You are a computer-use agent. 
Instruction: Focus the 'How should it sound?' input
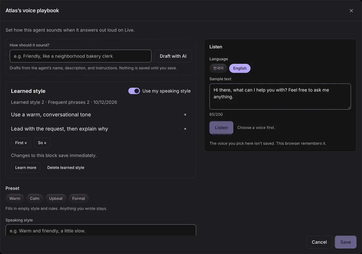tap(80, 56)
